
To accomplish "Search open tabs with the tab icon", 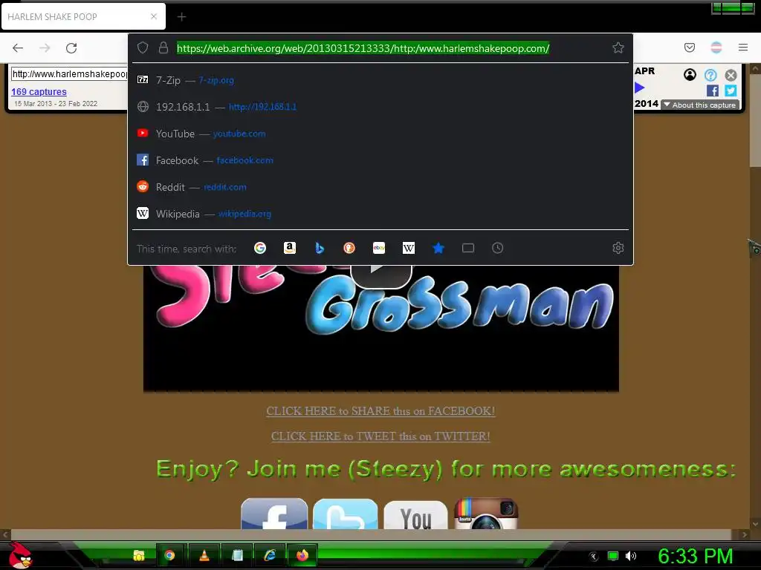I will 468,248.
